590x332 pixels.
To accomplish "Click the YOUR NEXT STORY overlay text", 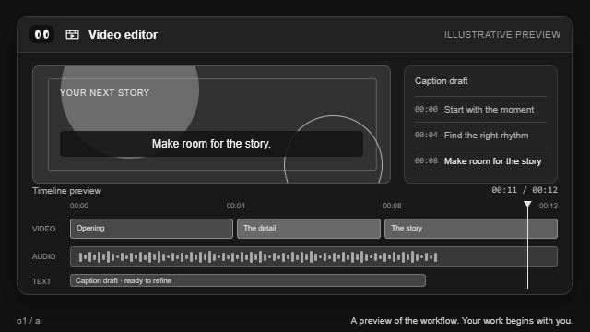I will (104, 92).
